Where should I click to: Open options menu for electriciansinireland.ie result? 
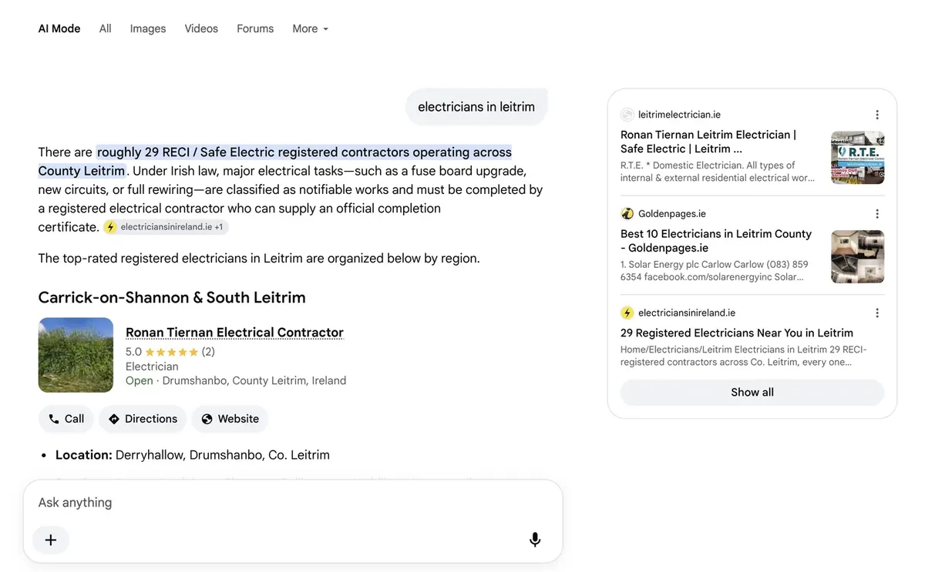pyautogui.click(x=877, y=313)
